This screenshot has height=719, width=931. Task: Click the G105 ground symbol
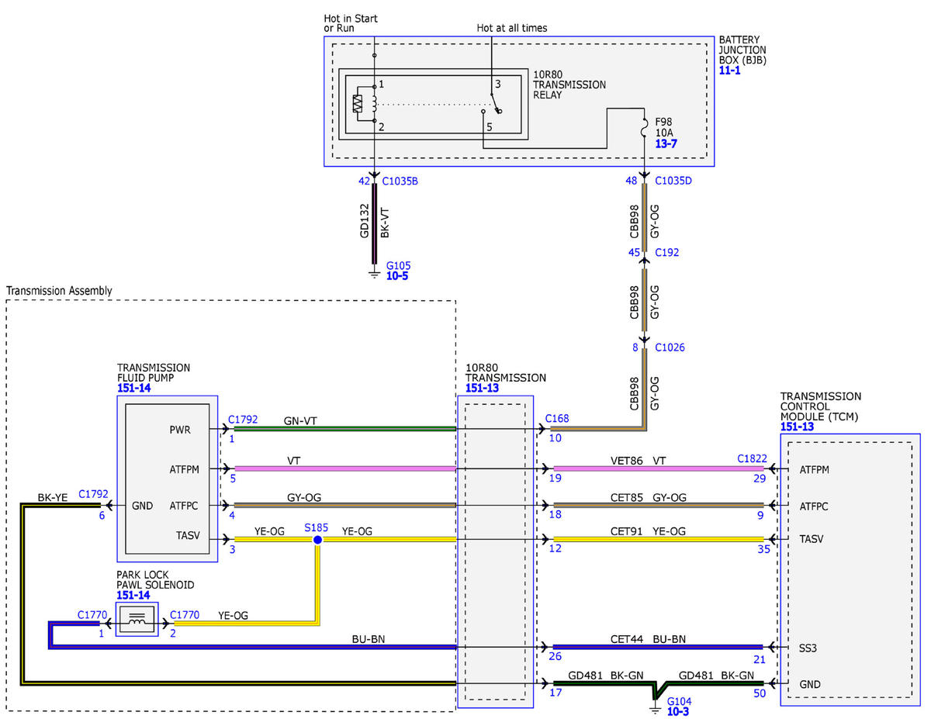(374, 272)
